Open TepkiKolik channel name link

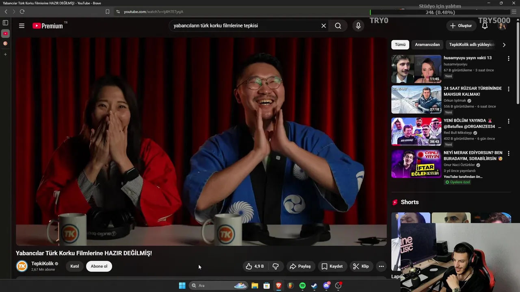click(x=42, y=264)
